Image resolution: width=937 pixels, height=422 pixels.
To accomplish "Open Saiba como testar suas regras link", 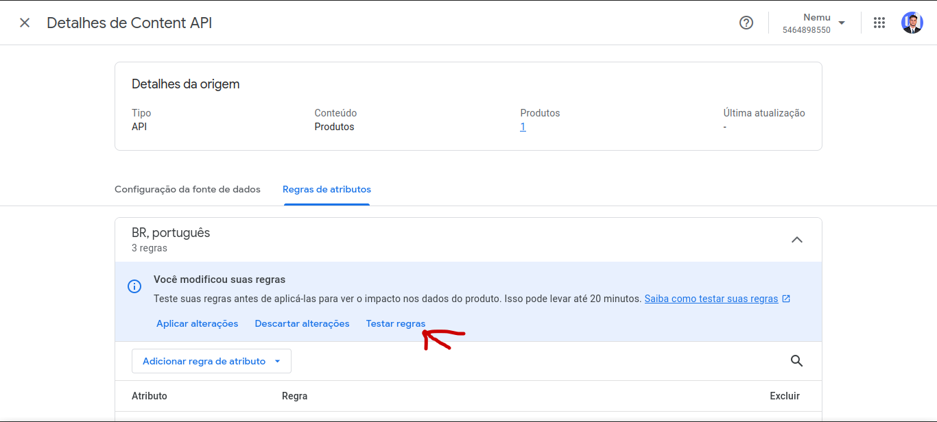I will pos(711,299).
